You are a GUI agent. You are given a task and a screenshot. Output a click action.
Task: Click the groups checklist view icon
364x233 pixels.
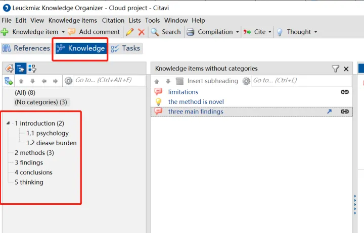(32, 69)
